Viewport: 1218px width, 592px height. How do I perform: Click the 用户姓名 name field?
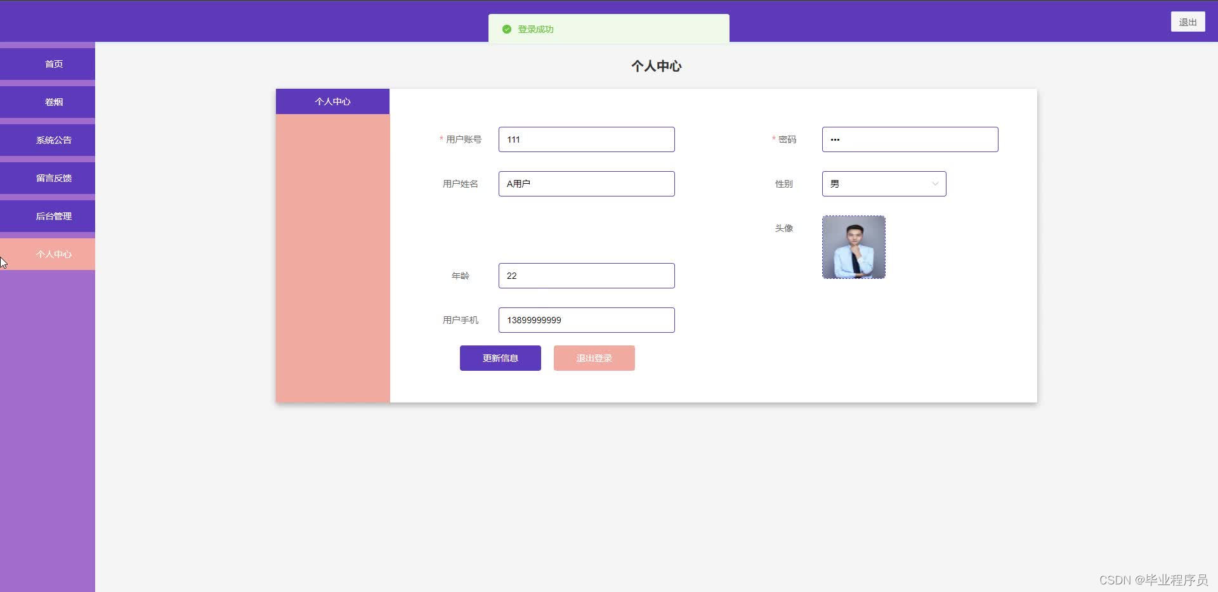pyautogui.click(x=586, y=184)
